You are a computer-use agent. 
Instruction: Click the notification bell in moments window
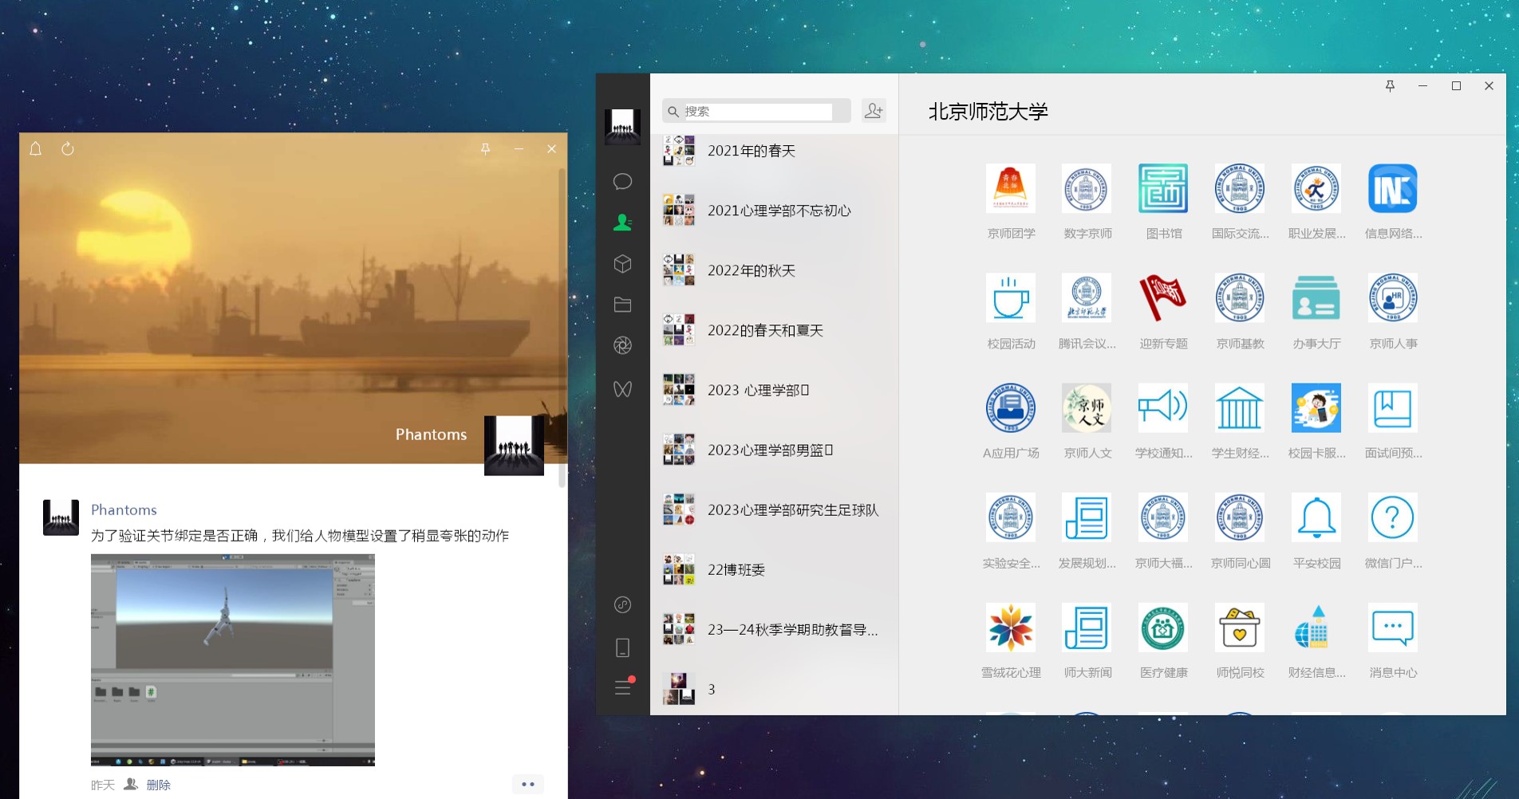point(36,148)
